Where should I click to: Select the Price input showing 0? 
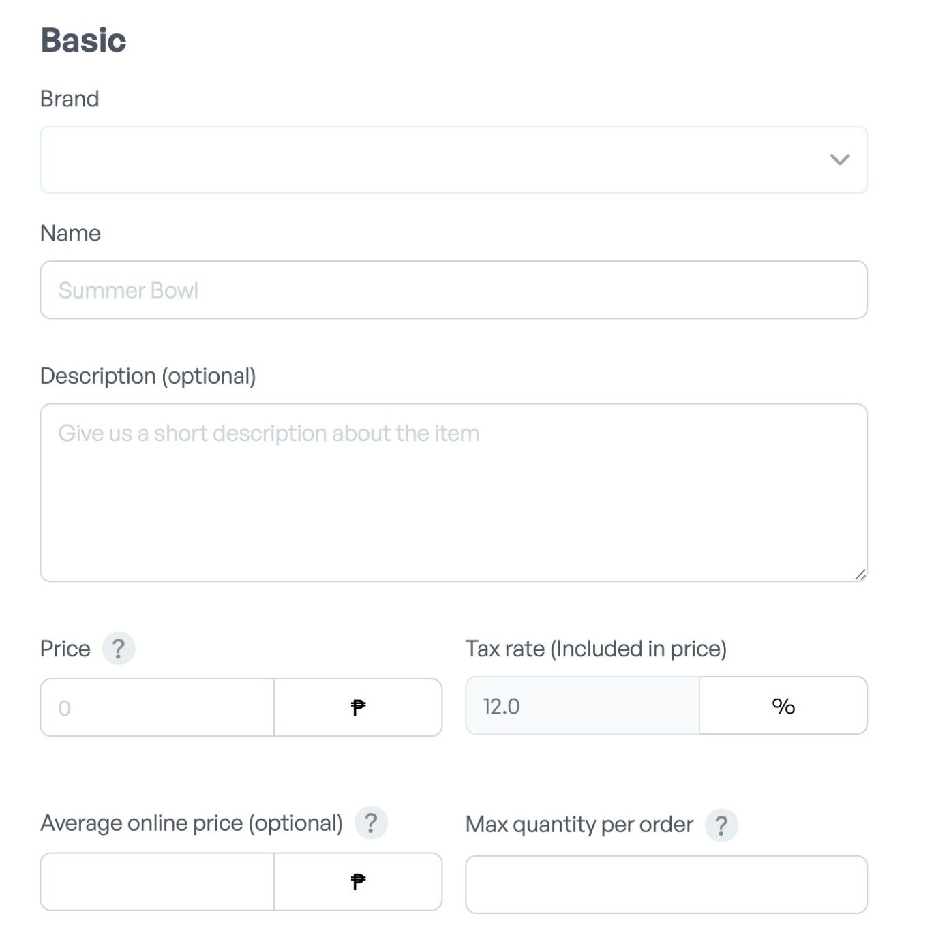point(157,707)
